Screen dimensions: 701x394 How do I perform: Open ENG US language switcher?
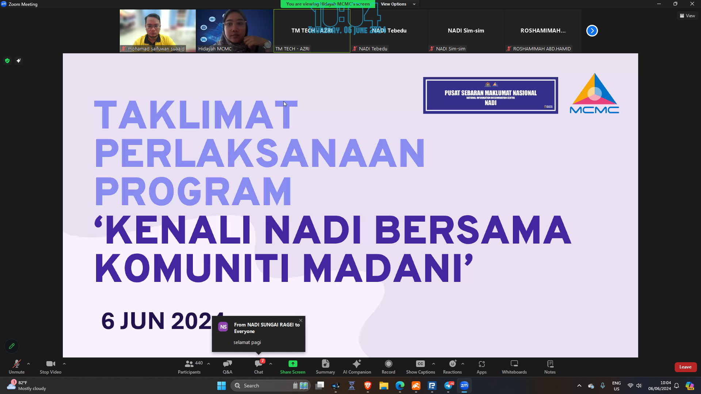click(616, 386)
